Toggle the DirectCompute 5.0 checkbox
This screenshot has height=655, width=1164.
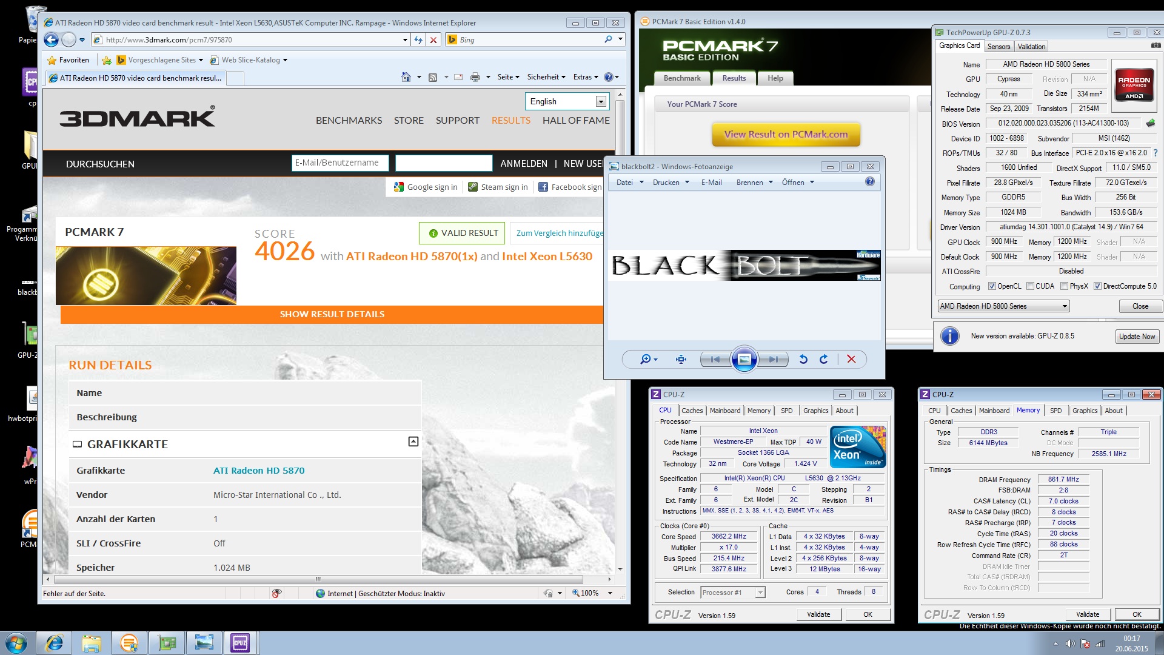point(1097,286)
